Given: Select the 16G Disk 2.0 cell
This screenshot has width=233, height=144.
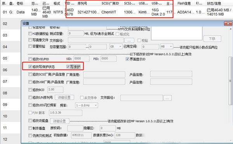Looking at the screenshot, I should click(x=158, y=12).
